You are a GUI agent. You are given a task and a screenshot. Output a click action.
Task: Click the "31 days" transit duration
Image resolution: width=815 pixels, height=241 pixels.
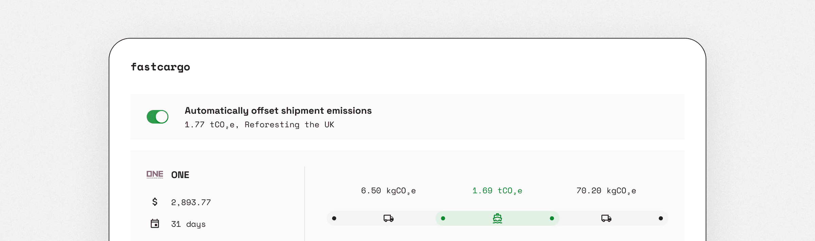coord(188,223)
